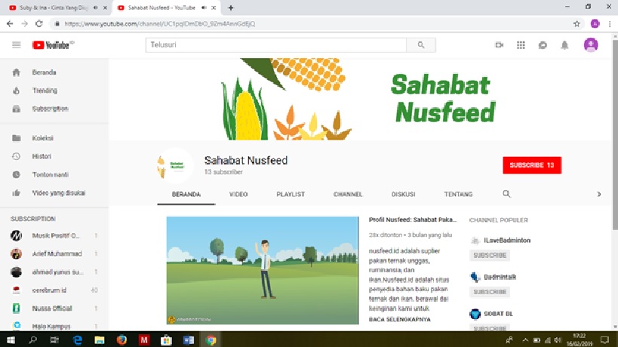Open the YouTube hamburger guide menu
The width and height of the screenshot is (618, 347).
16,45
